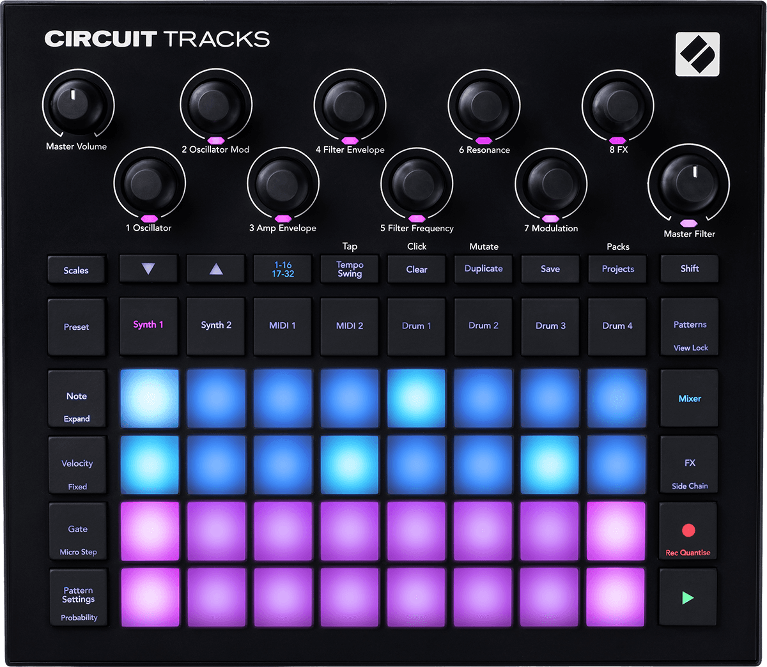Open the Projects browser
This screenshot has height=667, width=767.
click(617, 269)
